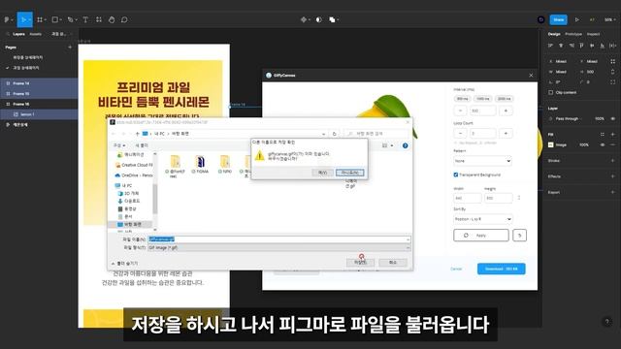This screenshot has height=349, width=621.
Task: Toggle Transparent Background checkbox
Action: pos(456,174)
